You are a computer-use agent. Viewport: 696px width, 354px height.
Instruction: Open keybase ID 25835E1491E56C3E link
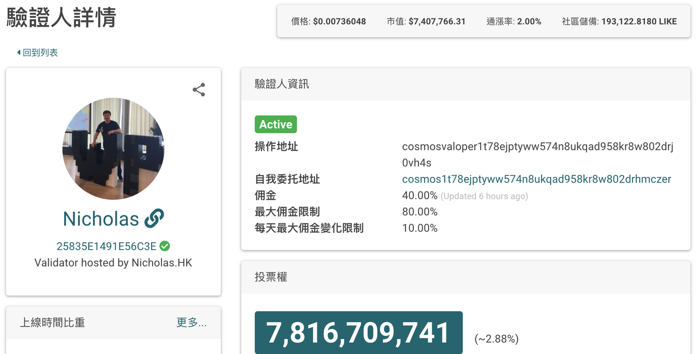(106, 246)
